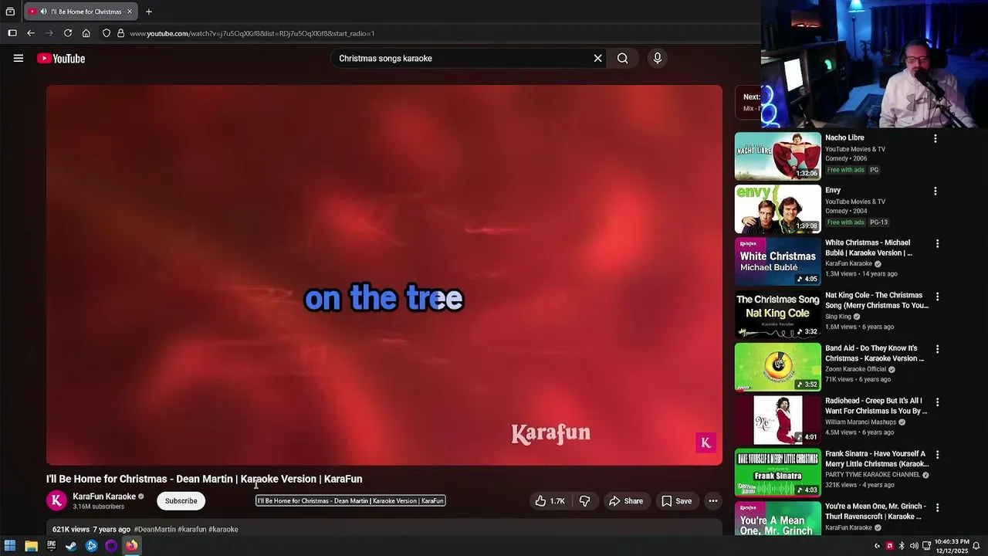Open the notifications bell in tray
This screenshot has width=988, height=556.
[x=976, y=546]
